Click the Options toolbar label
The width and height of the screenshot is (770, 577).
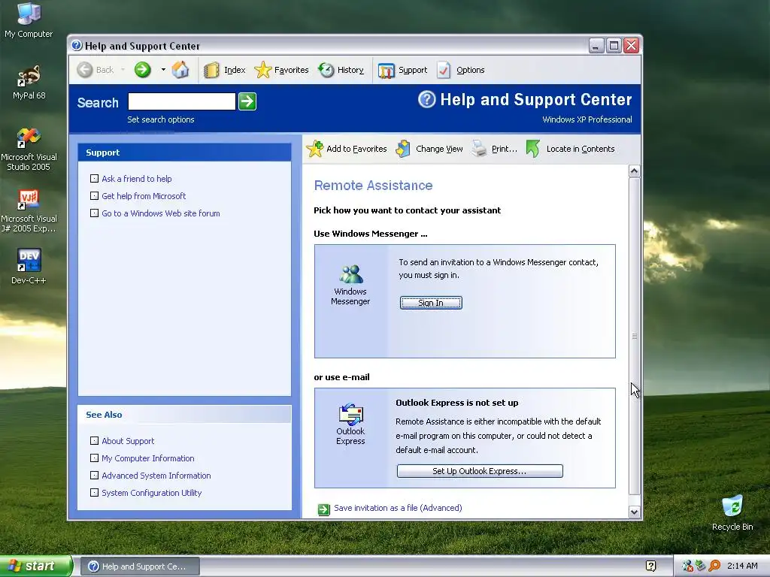point(471,70)
